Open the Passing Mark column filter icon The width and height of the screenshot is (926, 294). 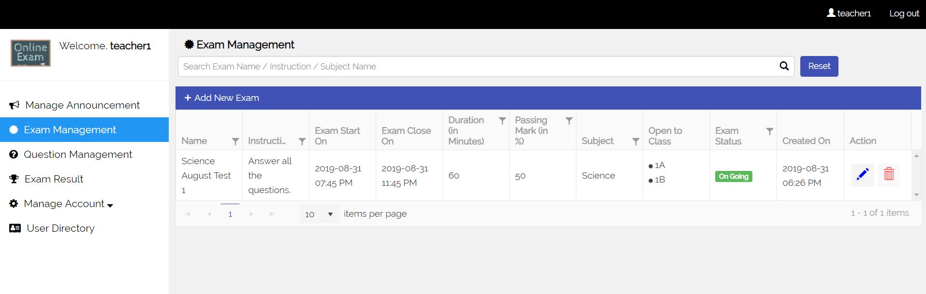coord(569,121)
